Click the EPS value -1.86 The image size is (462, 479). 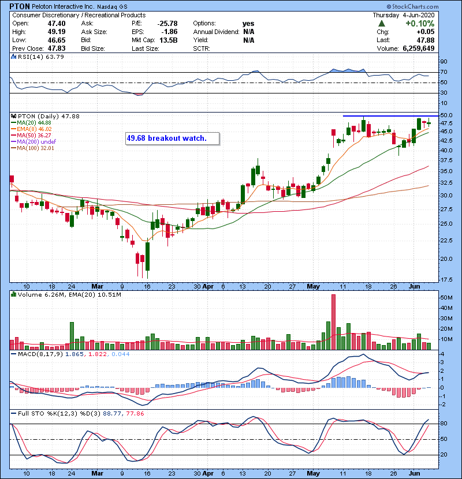coord(169,32)
